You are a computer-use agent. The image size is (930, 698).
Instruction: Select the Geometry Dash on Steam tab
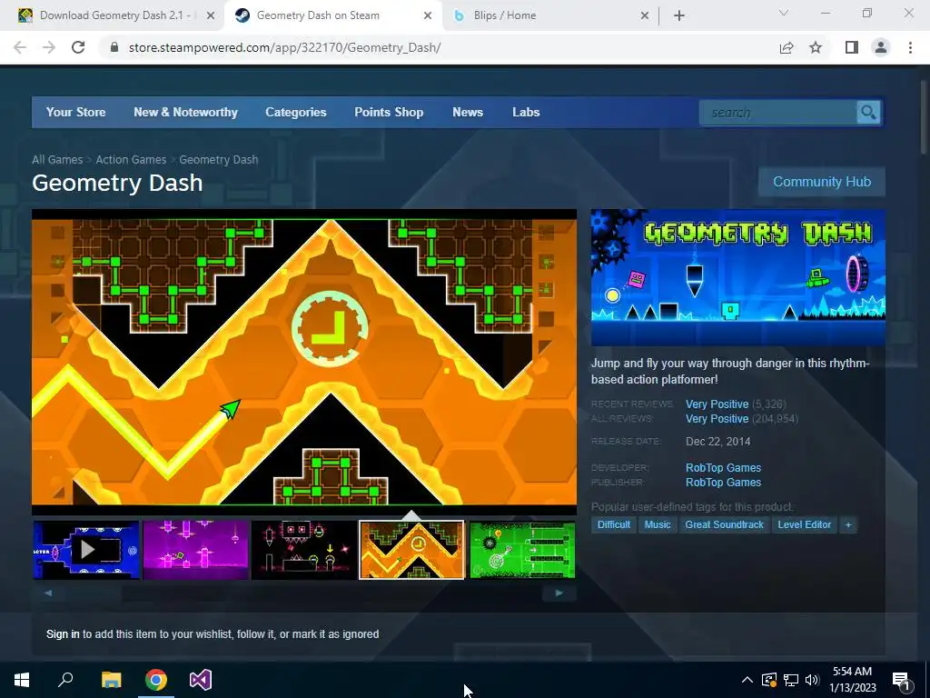pyautogui.click(x=333, y=15)
